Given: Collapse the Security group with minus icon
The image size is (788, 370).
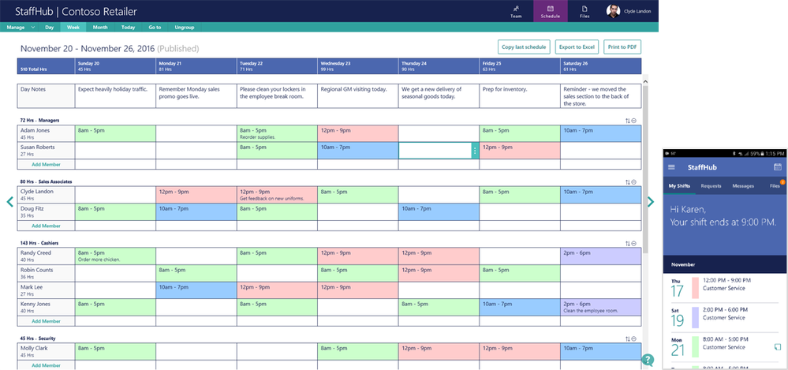Looking at the screenshot, I should [x=633, y=338].
